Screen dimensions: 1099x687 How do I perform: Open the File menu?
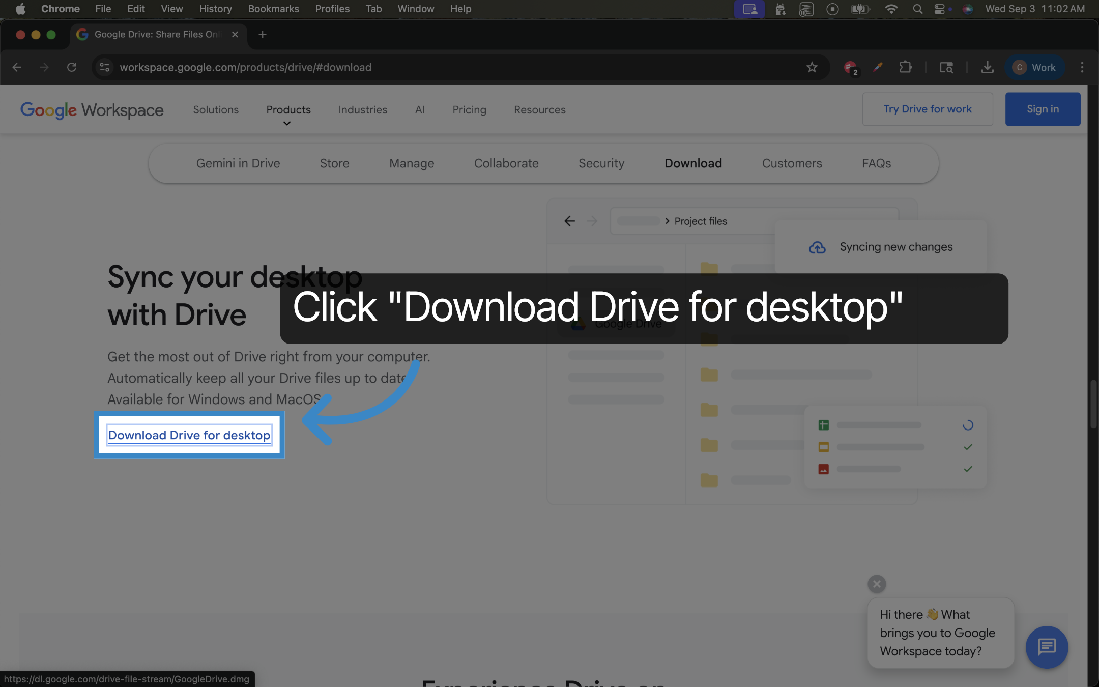[x=103, y=9]
